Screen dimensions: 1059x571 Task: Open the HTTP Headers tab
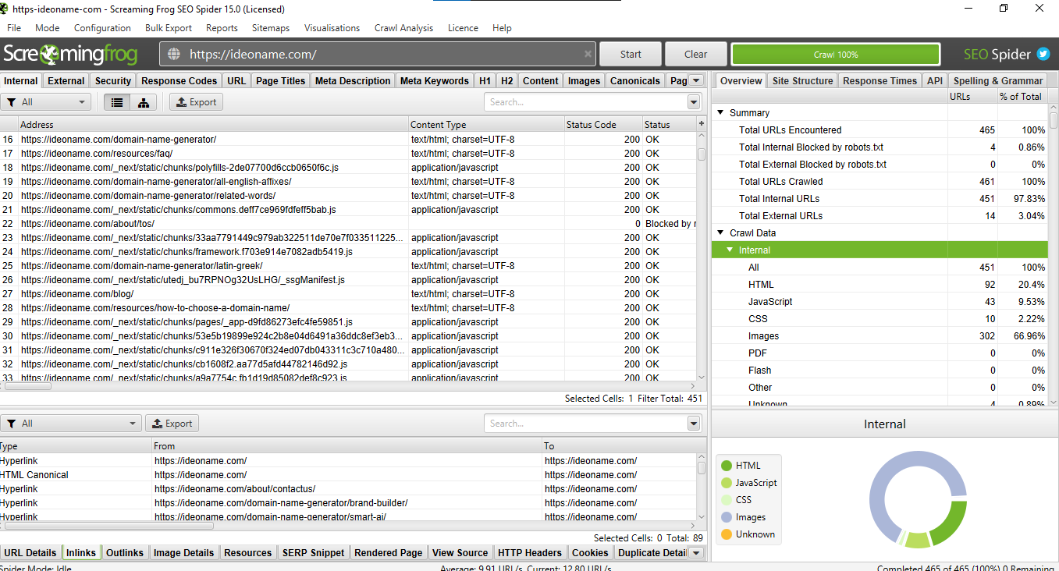[530, 552]
